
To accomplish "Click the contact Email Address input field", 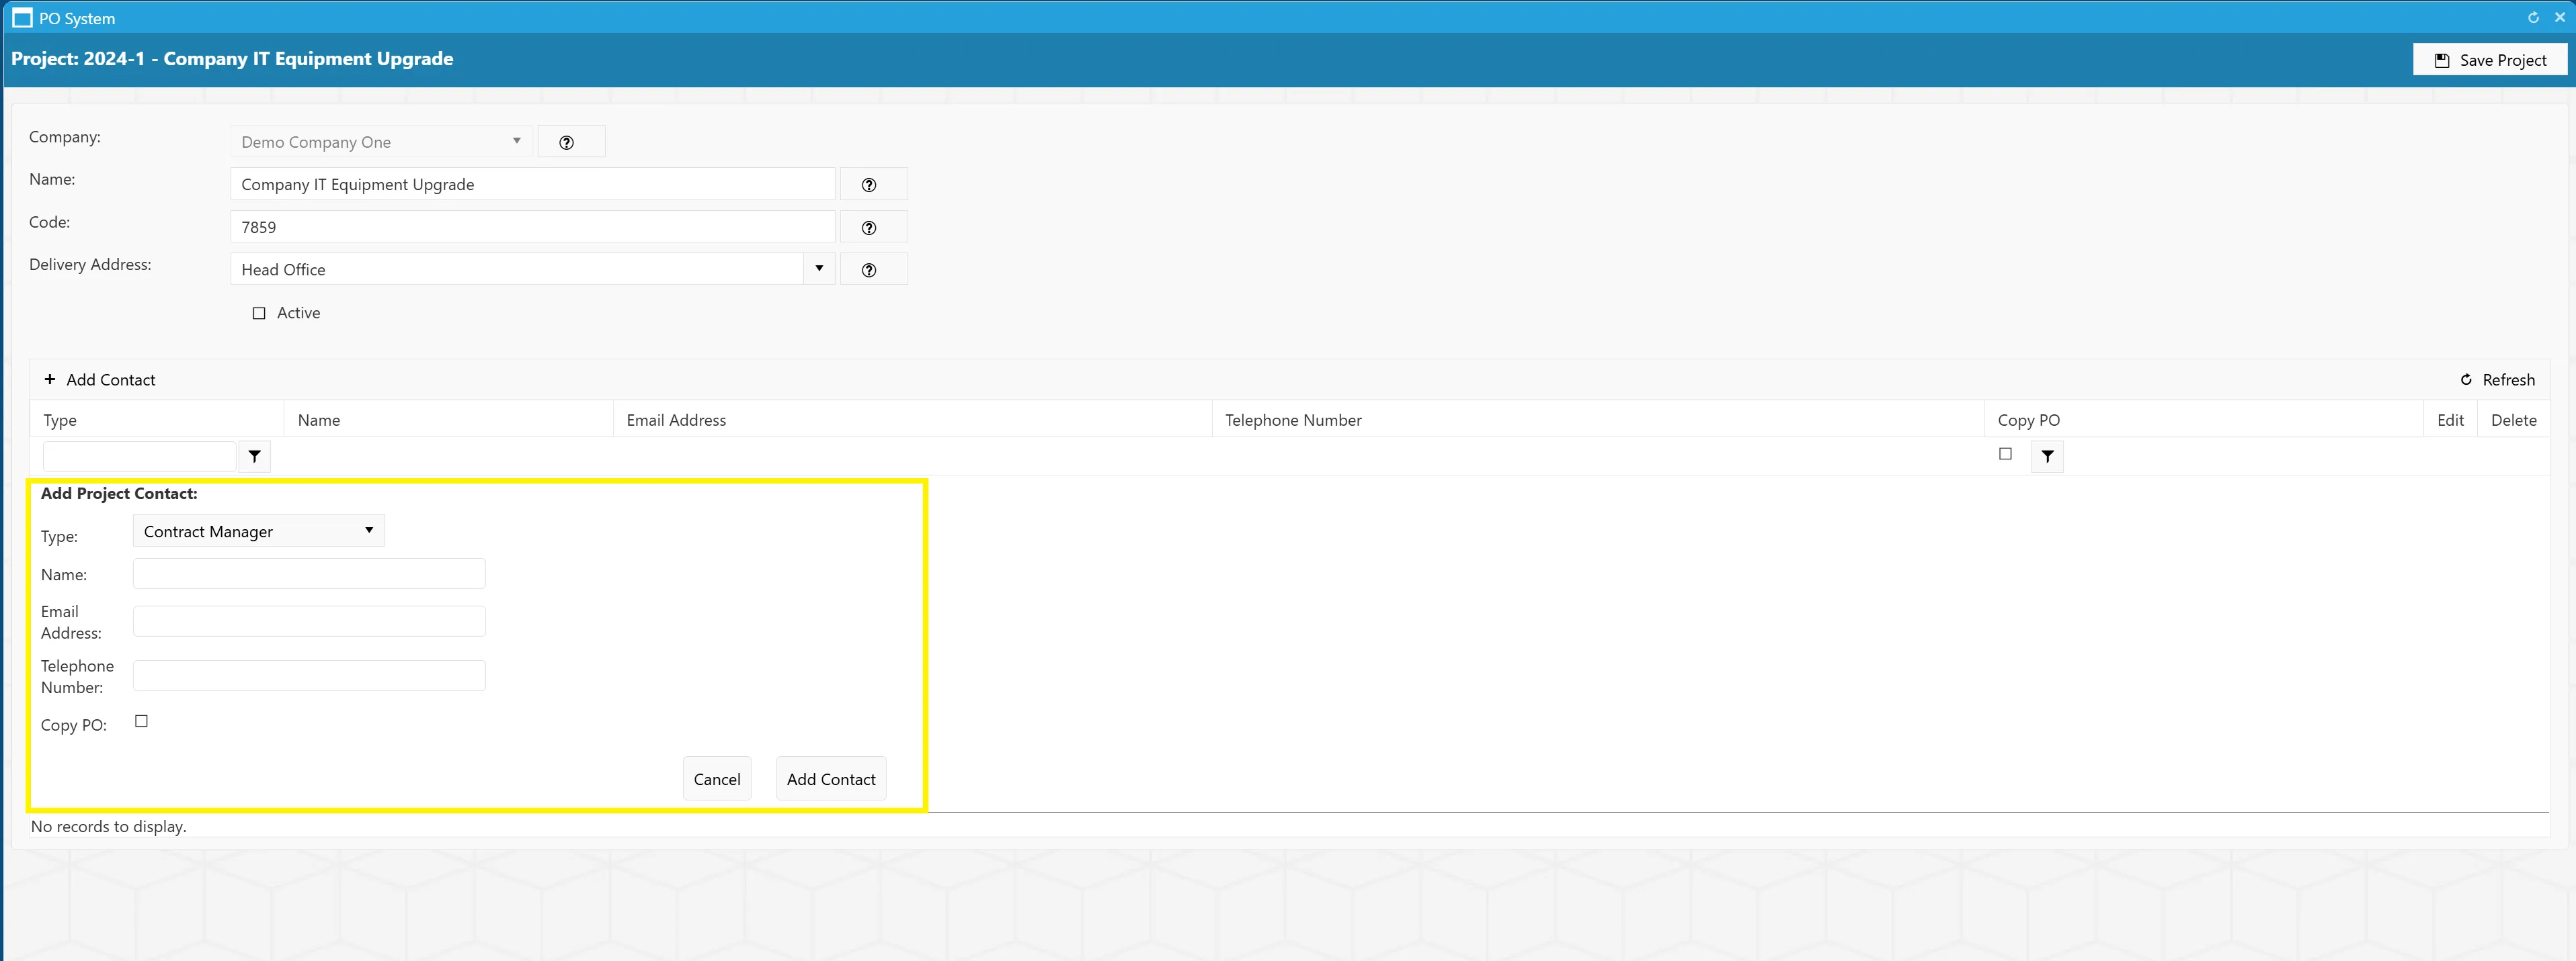I will click(x=309, y=621).
